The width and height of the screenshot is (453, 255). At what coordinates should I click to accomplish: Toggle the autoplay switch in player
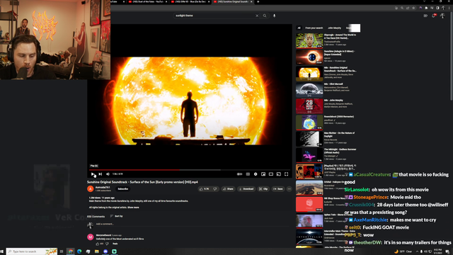point(239,174)
